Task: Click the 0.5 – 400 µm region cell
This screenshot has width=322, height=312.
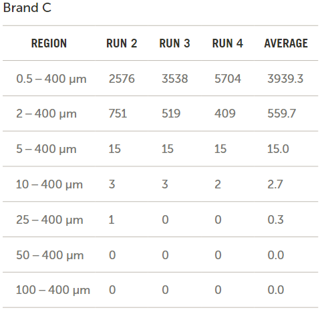Action: (51, 79)
